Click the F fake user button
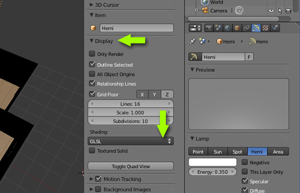 pos(249,57)
